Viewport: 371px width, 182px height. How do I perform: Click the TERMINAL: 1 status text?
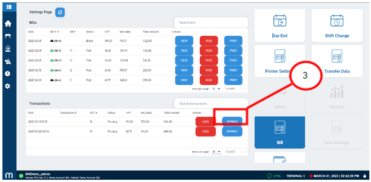point(296,176)
